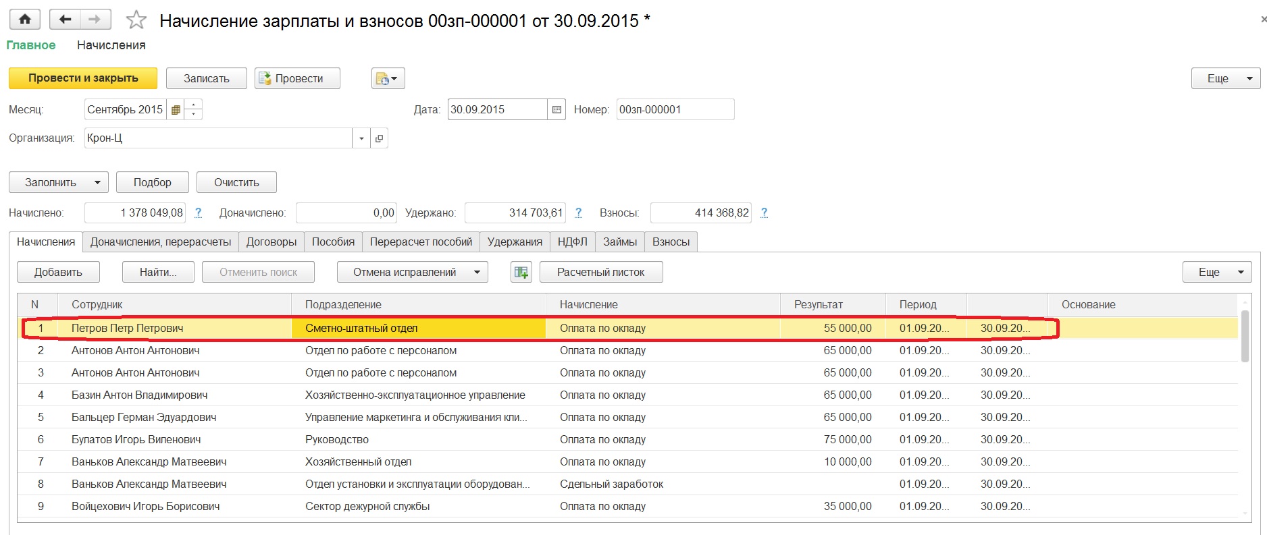Open the НДФЛ tab

pyautogui.click(x=573, y=242)
